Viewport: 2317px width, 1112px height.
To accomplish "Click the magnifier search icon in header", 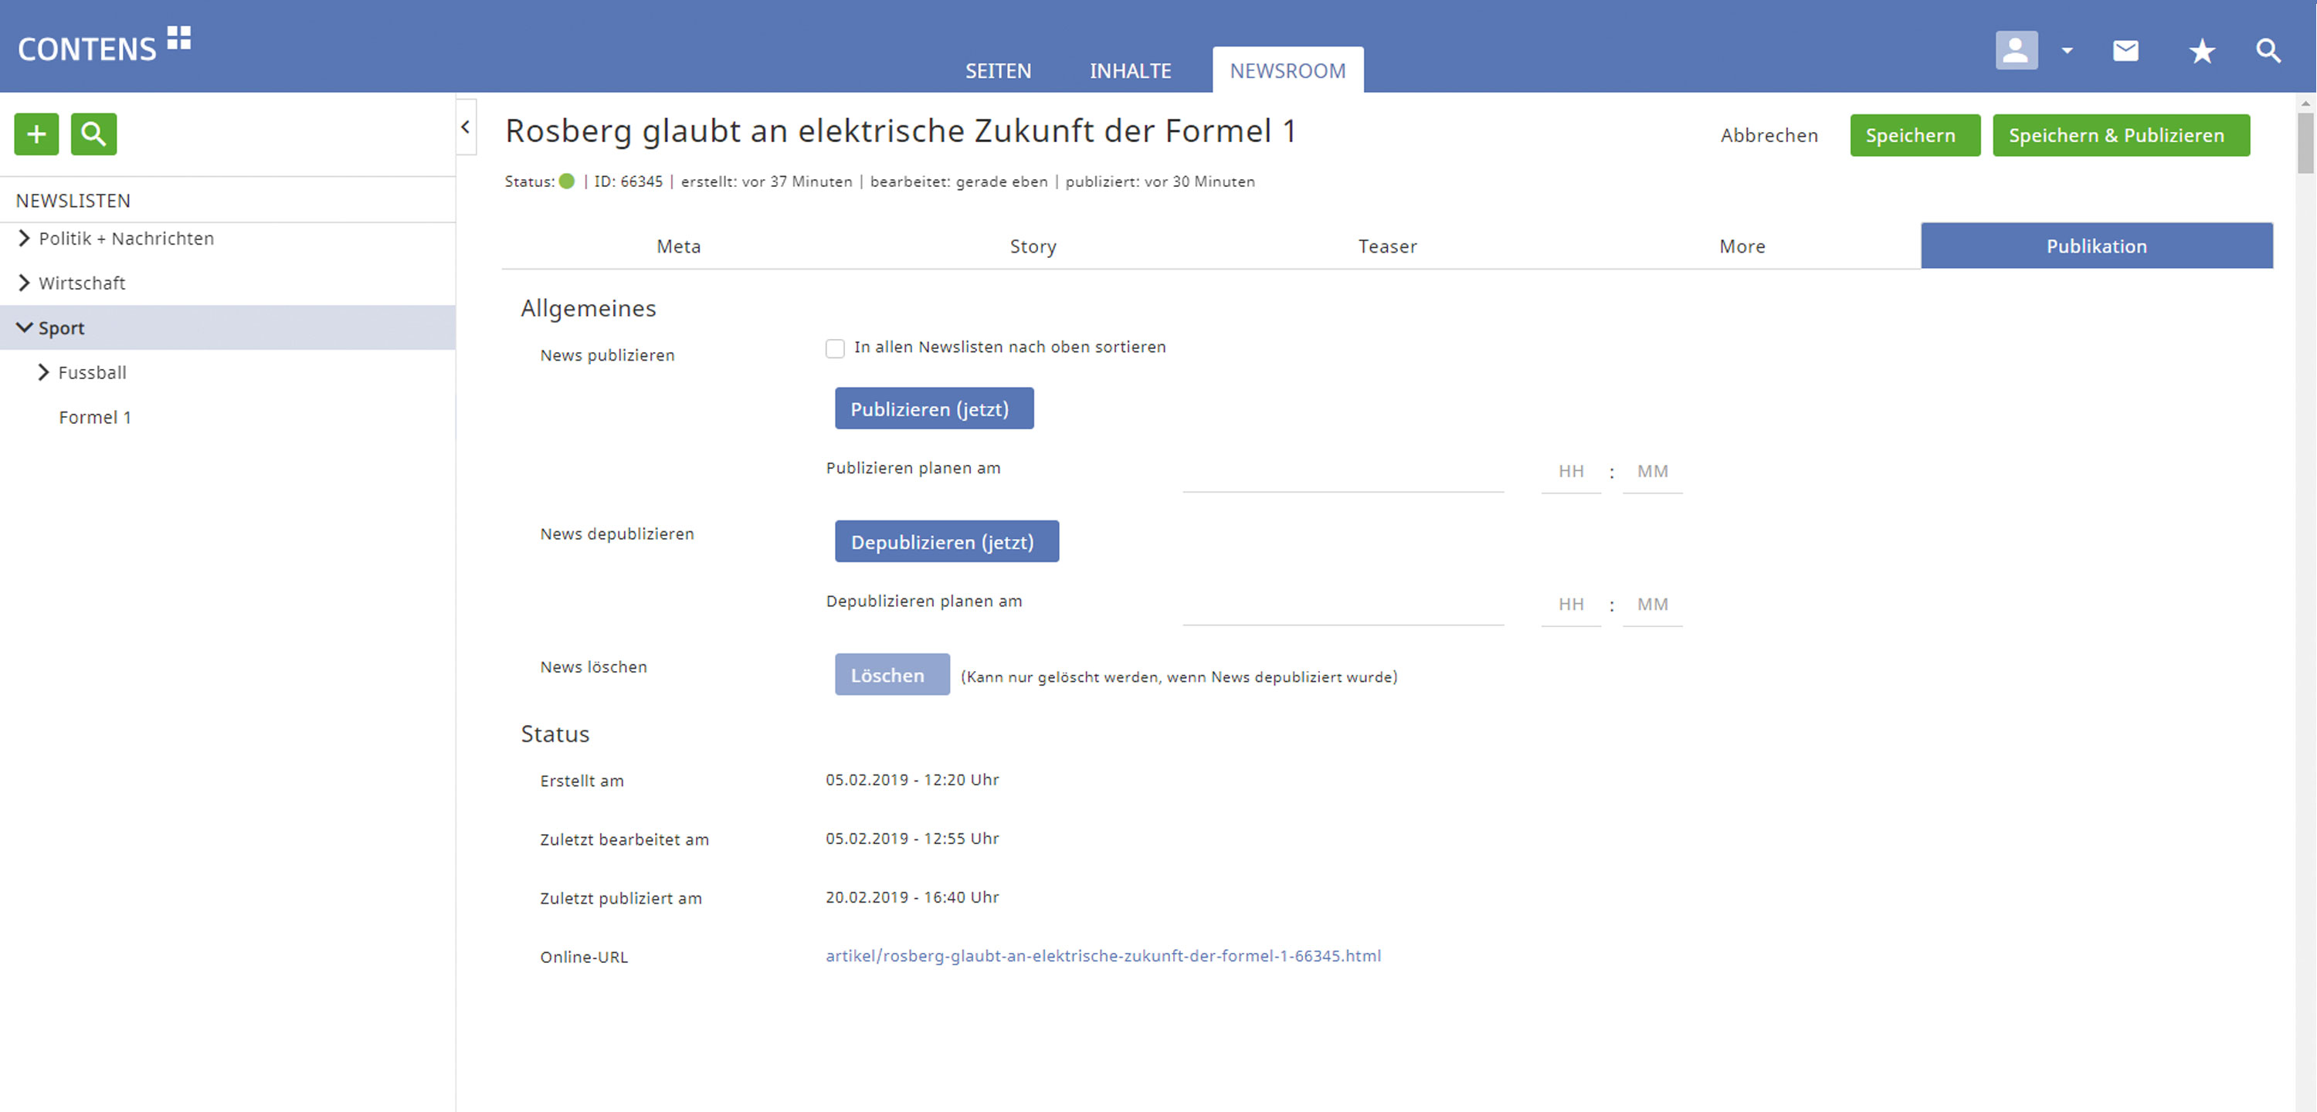I will click(x=2268, y=51).
